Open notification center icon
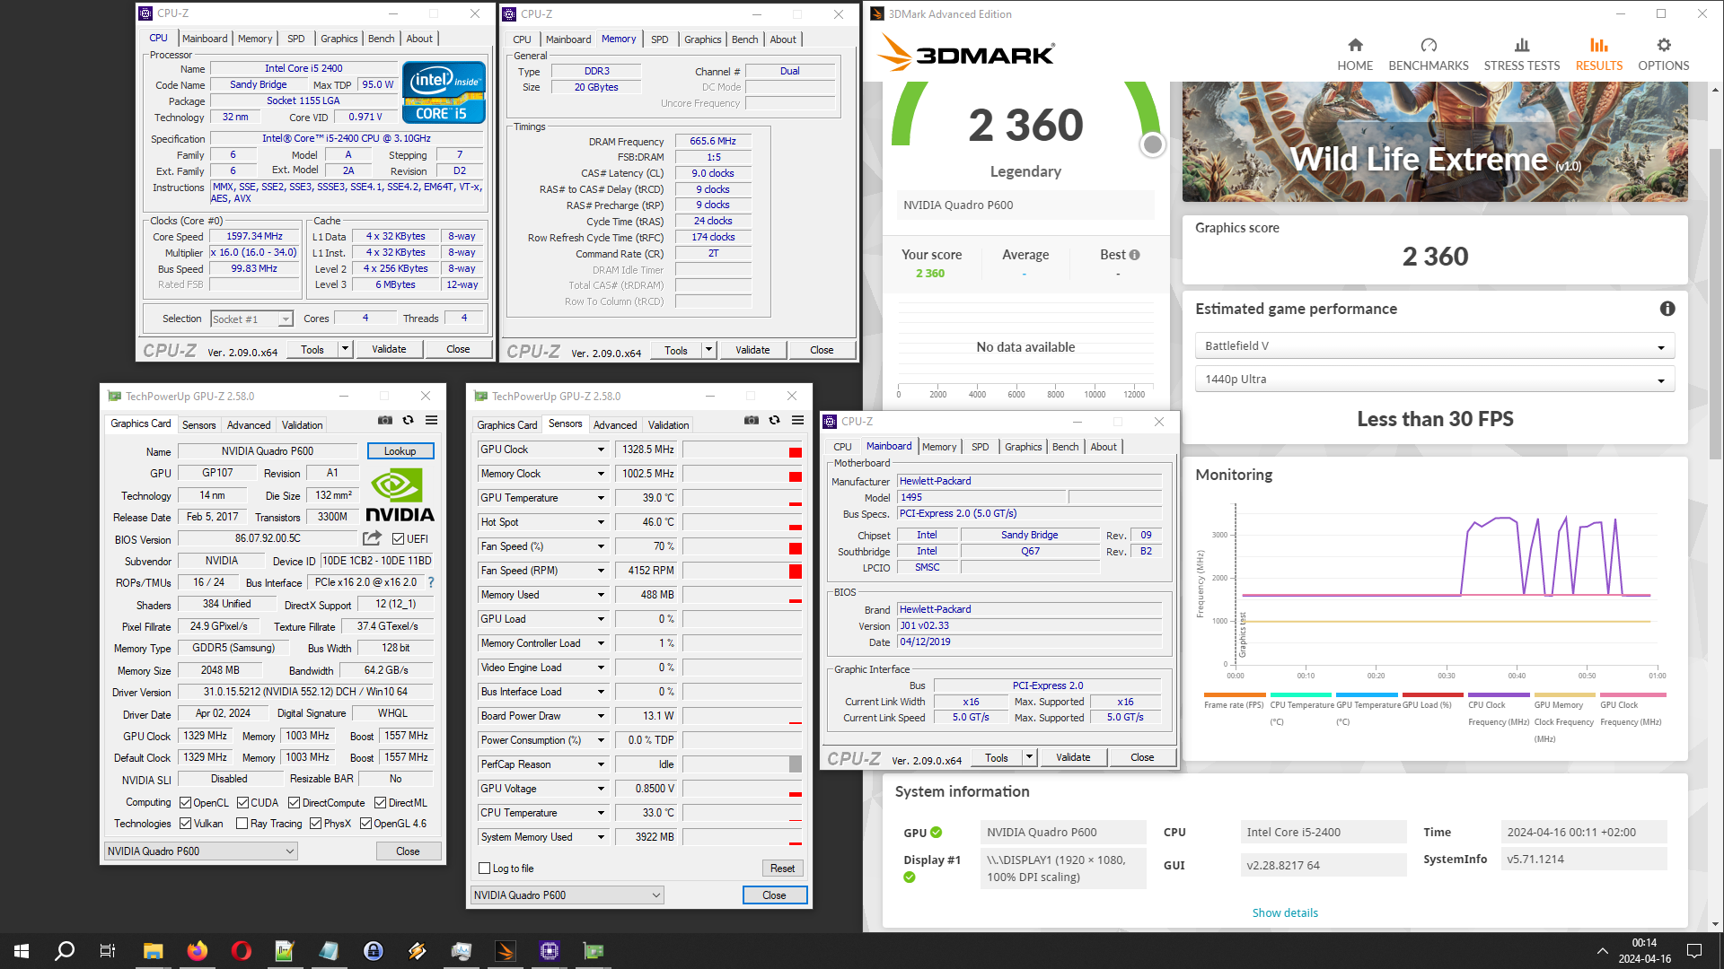Viewport: 1724px width, 969px height. (x=1694, y=951)
